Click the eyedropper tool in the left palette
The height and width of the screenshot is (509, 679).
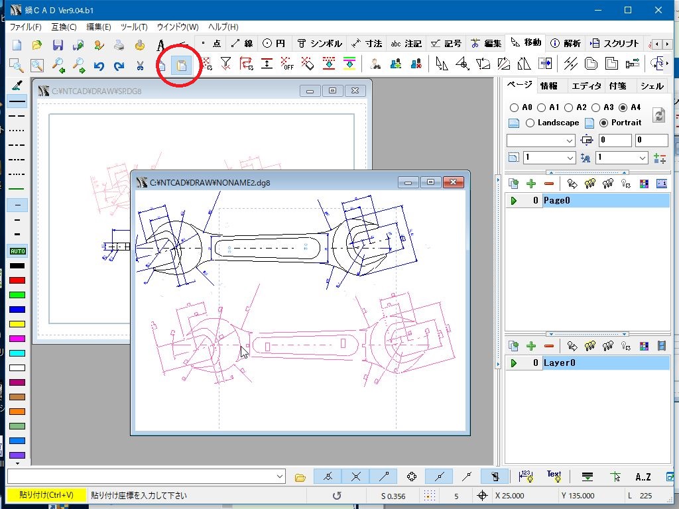tap(17, 85)
